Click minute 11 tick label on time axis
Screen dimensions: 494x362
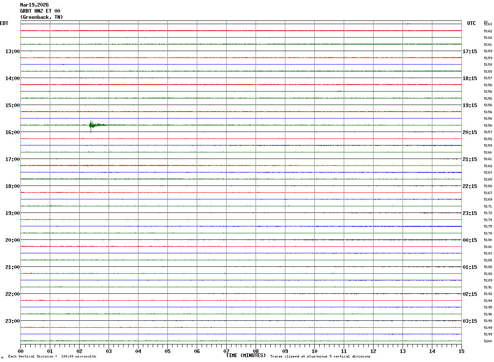(x=344, y=351)
